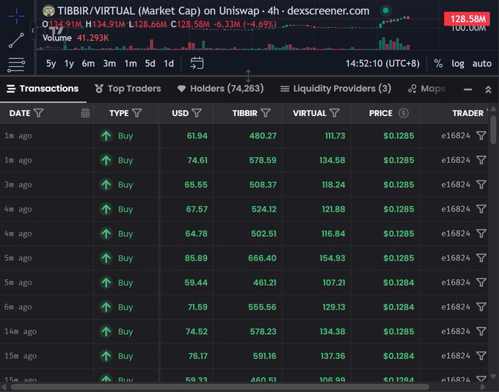Screen dimensions: 499x392
Task: Filter trader e16824 on 85.89 USD row
Action: coord(481,258)
